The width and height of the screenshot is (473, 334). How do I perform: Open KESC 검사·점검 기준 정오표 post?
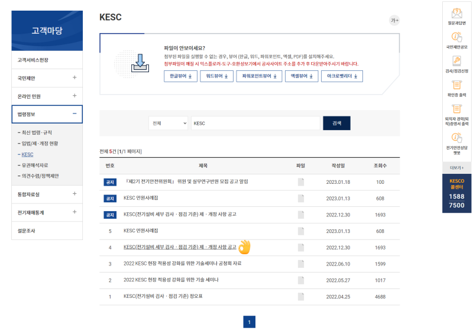[x=163, y=296]
